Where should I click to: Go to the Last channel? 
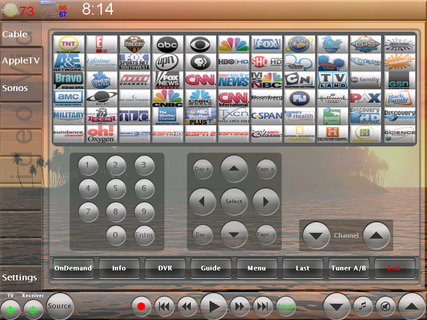[x=303, y=268]
